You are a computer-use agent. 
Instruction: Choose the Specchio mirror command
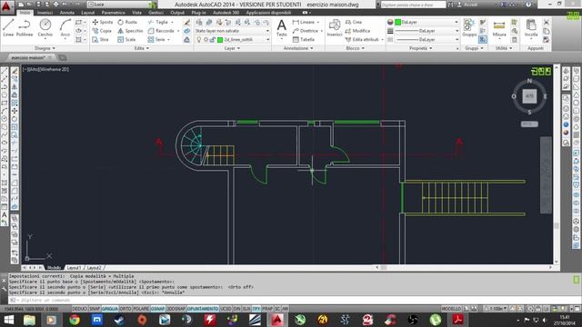click(x=130, y=31)
